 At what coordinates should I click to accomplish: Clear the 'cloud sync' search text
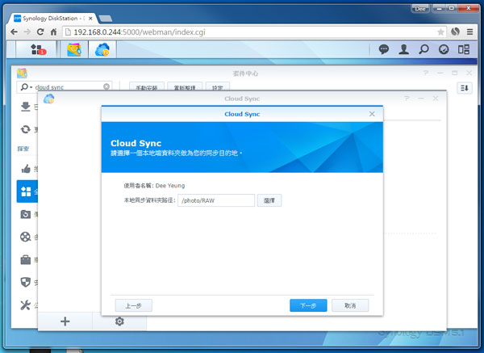pyautogui.click(x=106, y=86)
